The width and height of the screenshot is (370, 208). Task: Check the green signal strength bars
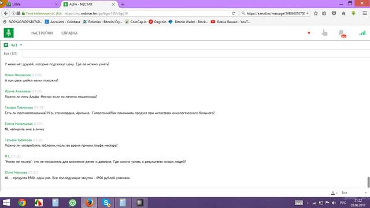point(362,33)
